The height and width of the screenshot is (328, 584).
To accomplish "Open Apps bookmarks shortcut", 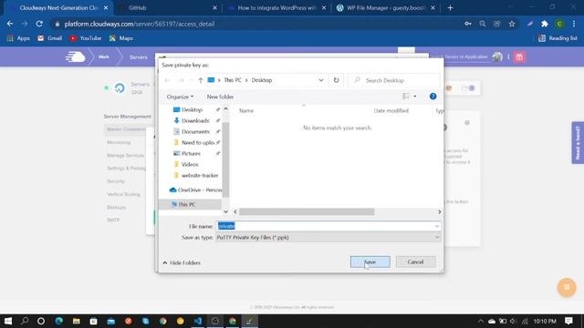I will click(x=18, y=38).
